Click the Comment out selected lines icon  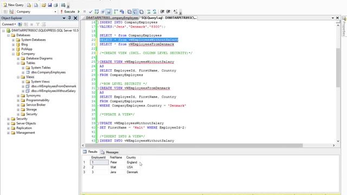[x=149, y=11]
